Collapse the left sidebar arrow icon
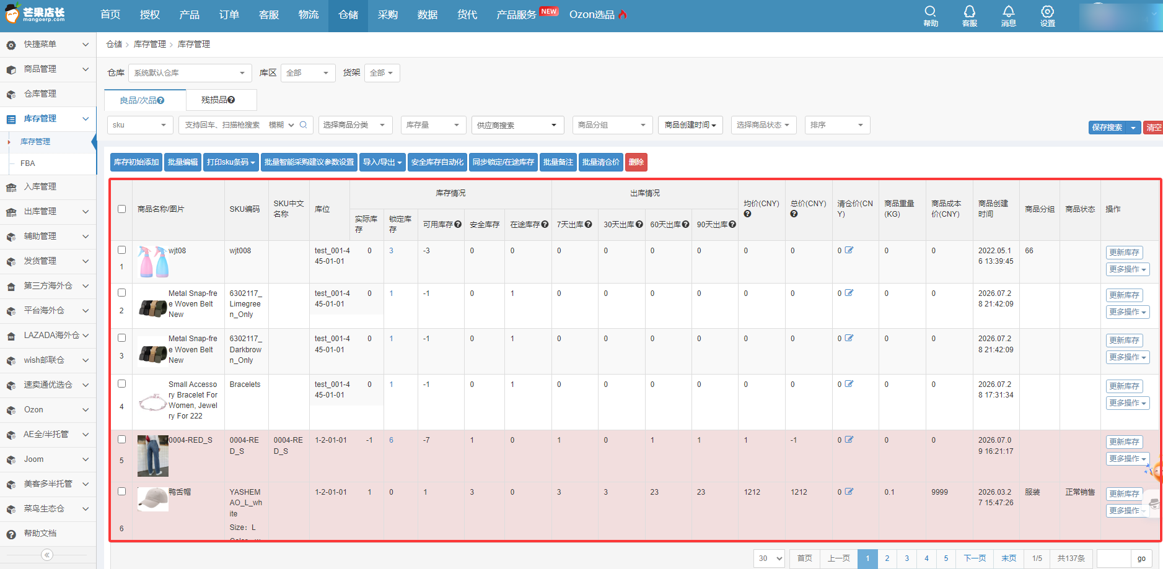Viewport: 1163px width, 569px height. coord(47,555)
